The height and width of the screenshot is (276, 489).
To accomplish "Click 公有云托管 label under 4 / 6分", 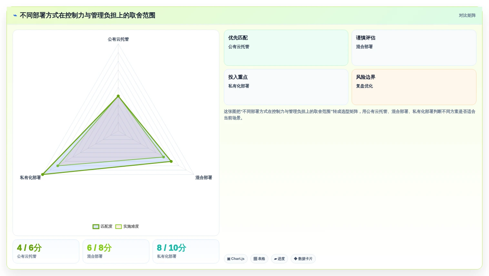I will coord(27,257).
